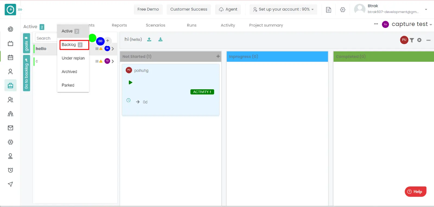
Task: Expand the hello goal chevron arrow
Action: point(113,49)
